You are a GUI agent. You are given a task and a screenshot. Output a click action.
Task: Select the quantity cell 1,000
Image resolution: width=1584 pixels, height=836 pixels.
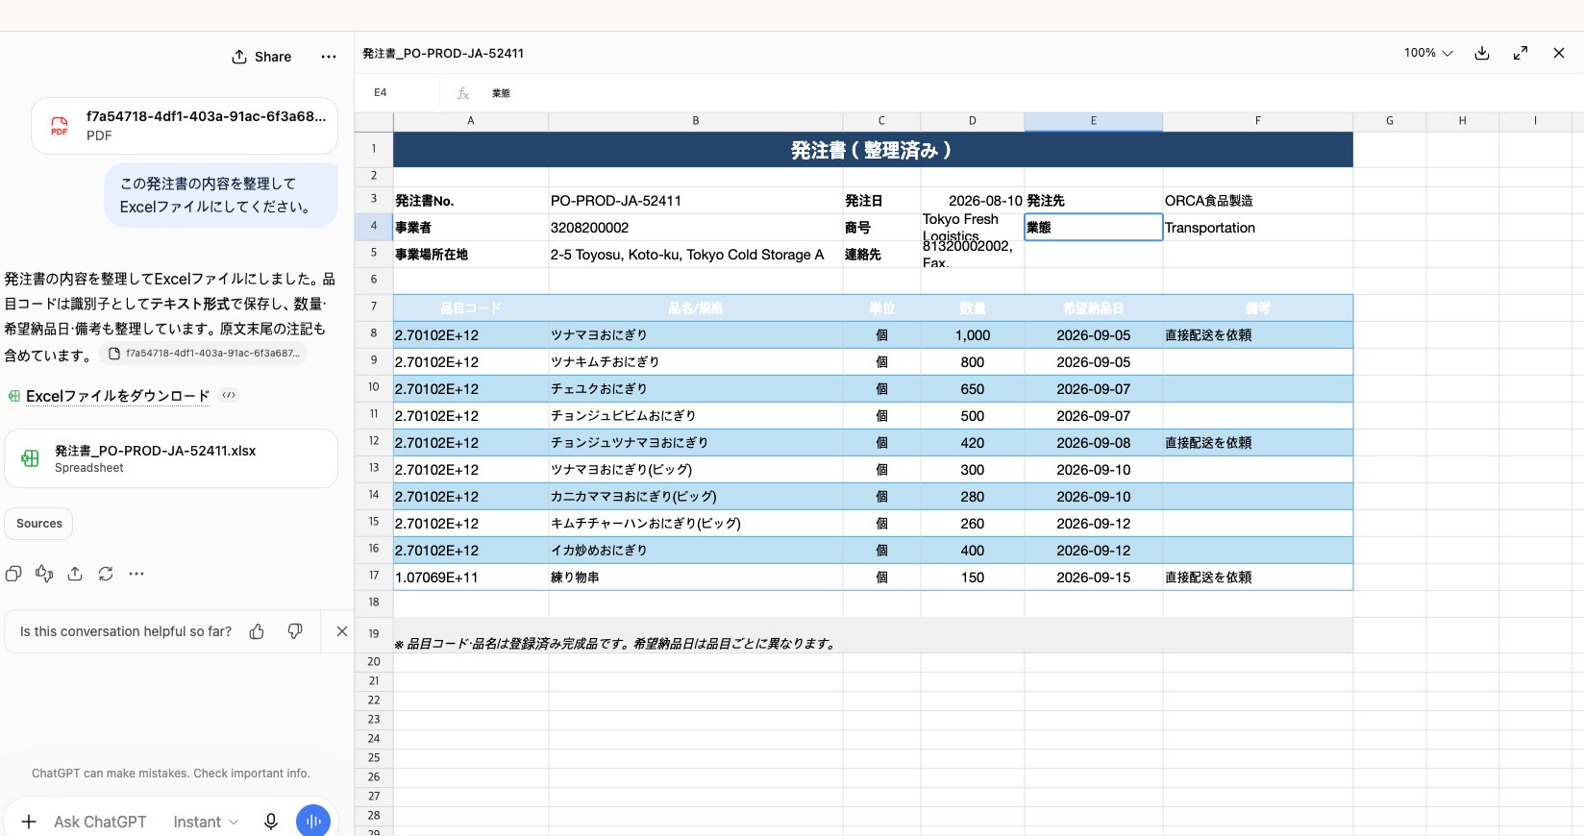973,335
